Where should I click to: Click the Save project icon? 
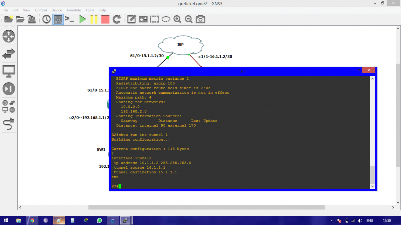point(32,19)
